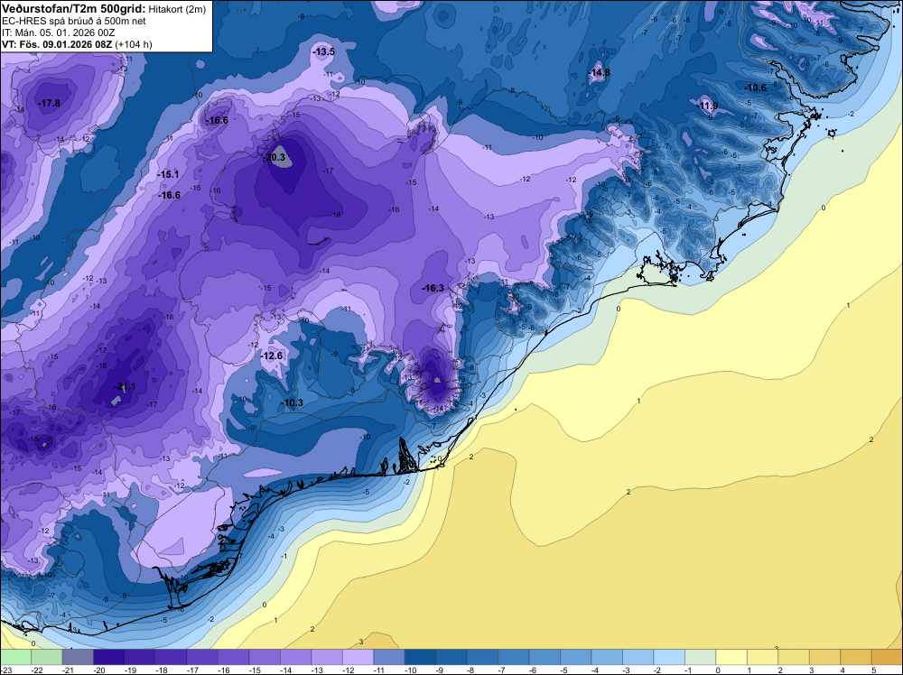Click the -20.3 minimum temperature label

[x=275, y=157]
